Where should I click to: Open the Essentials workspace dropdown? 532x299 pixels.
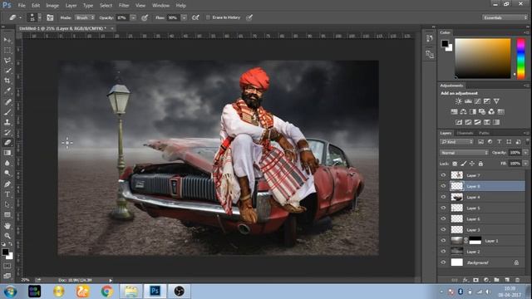click(505, 17)
